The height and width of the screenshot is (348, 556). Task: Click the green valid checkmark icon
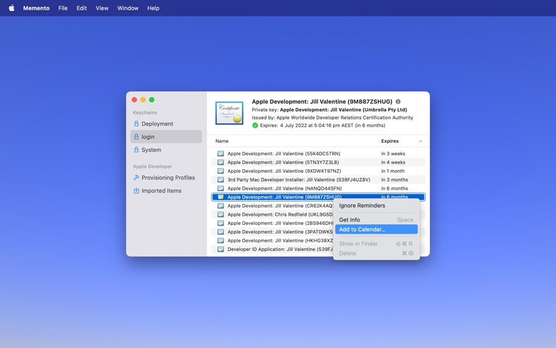point(255,125)
